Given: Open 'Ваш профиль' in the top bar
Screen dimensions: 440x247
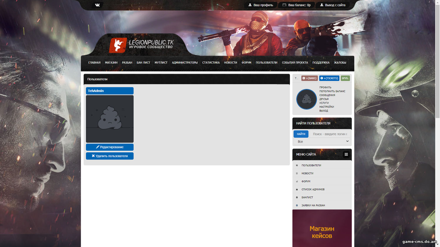Looking at the screenshot, I should 261,5.
